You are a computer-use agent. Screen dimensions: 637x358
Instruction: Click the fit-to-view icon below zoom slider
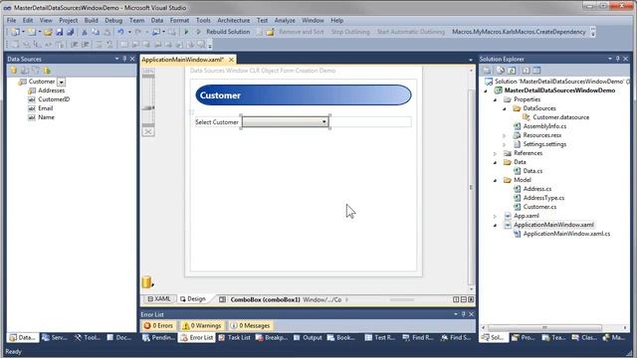point(148,131)
